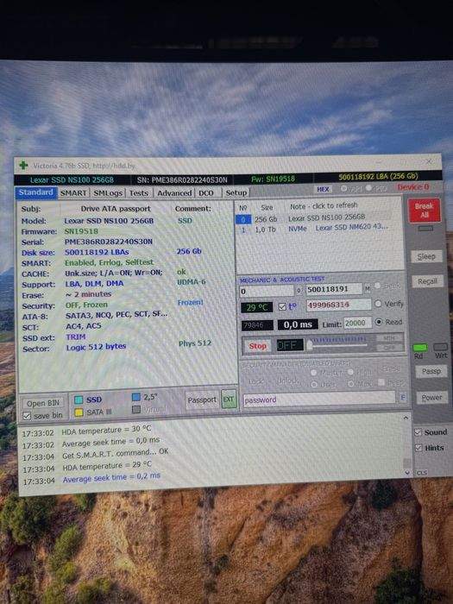
Task: Click the green Victoria cross title icon
Action: 23,166
